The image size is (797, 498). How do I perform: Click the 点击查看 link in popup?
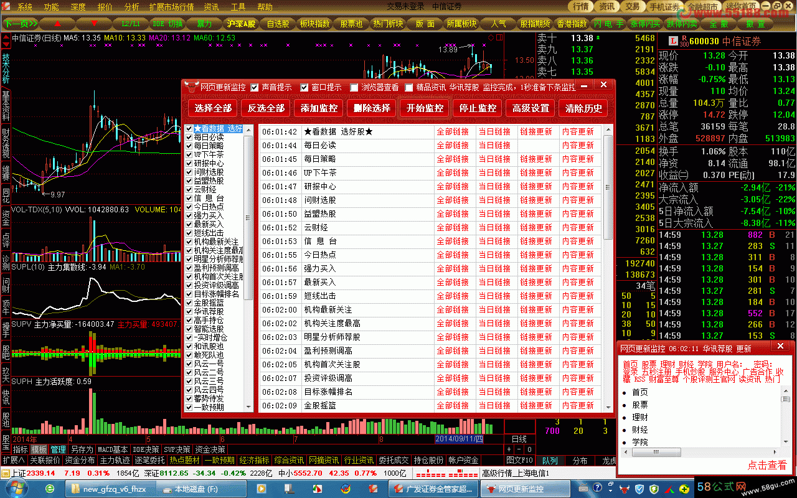(767, 465)
